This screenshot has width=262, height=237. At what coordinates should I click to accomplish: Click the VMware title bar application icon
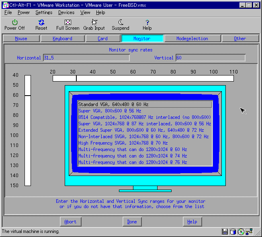6,5
